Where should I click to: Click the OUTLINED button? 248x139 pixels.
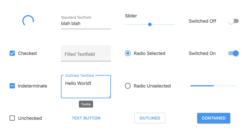(150, 118)
